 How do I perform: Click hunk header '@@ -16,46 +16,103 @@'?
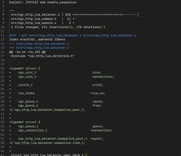tap(27, 52)
